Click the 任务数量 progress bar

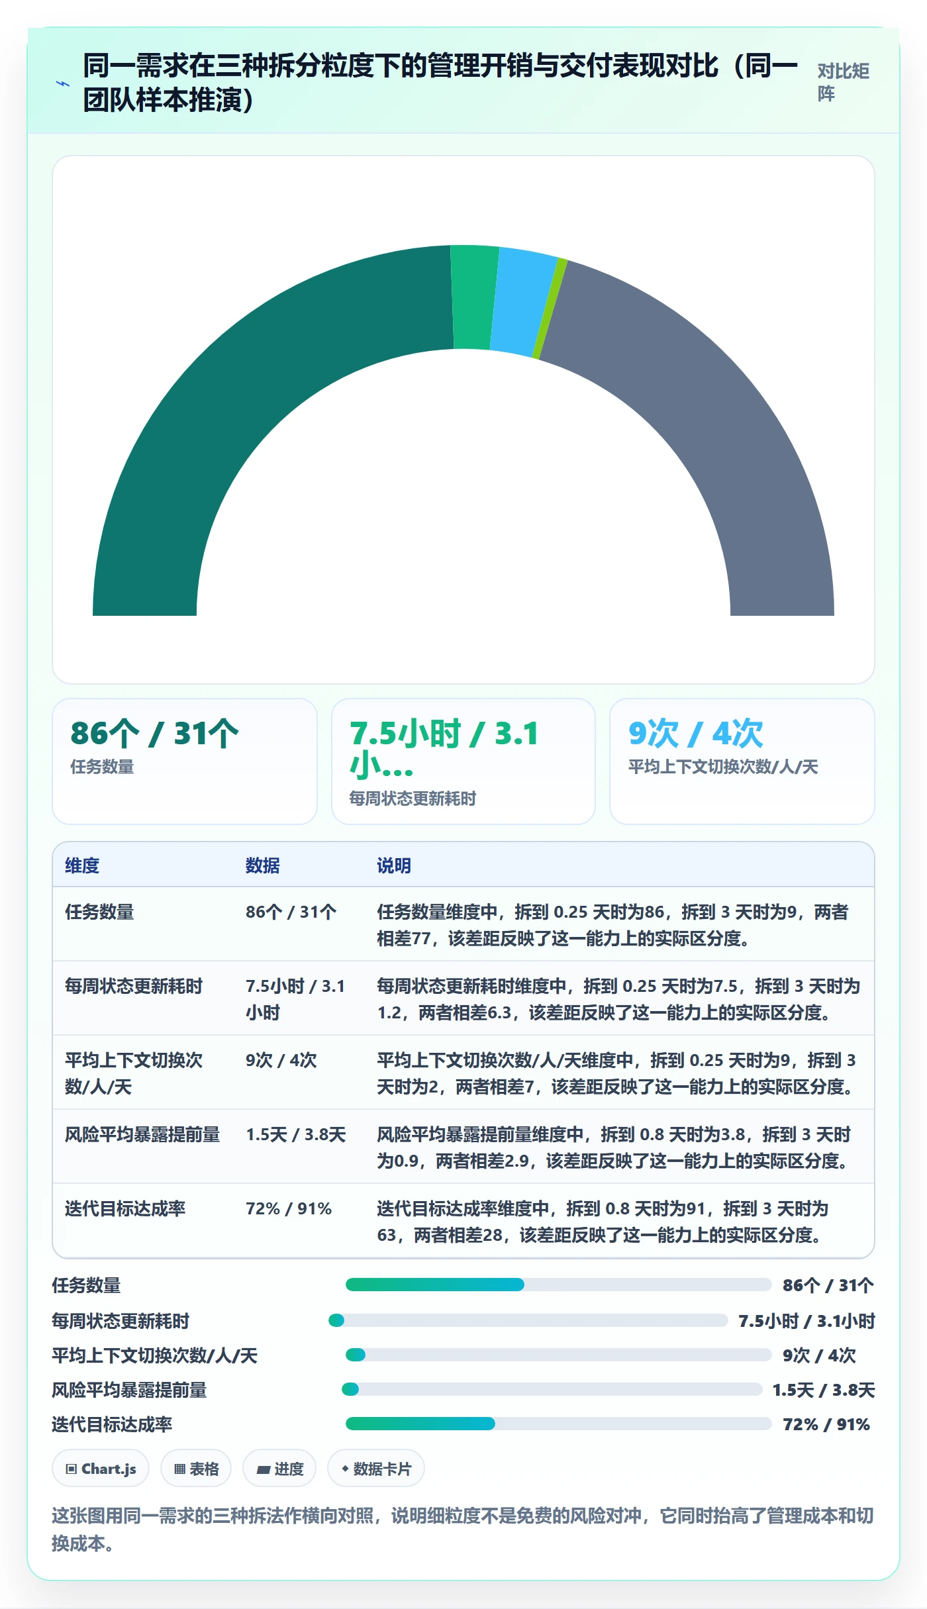tap(559, 1285)
